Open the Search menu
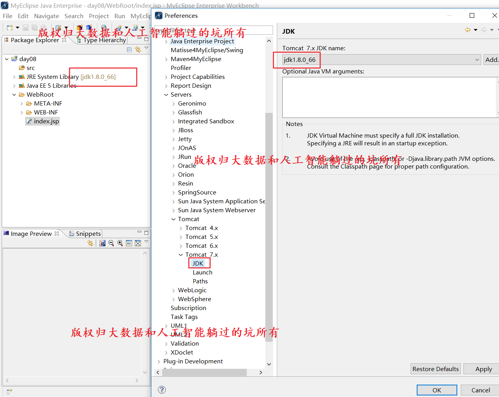Screen dimensions: 499x397 click(x=74, y=16)
